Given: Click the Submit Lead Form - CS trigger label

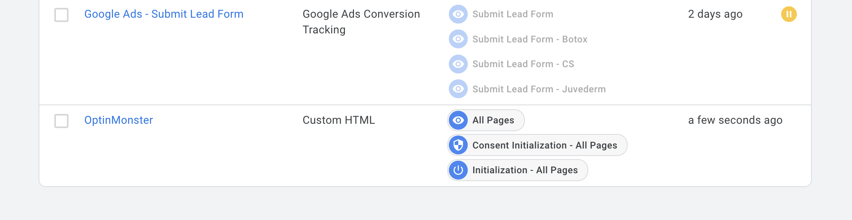Looking at the screenshot, I should click(x=523, y=64).
